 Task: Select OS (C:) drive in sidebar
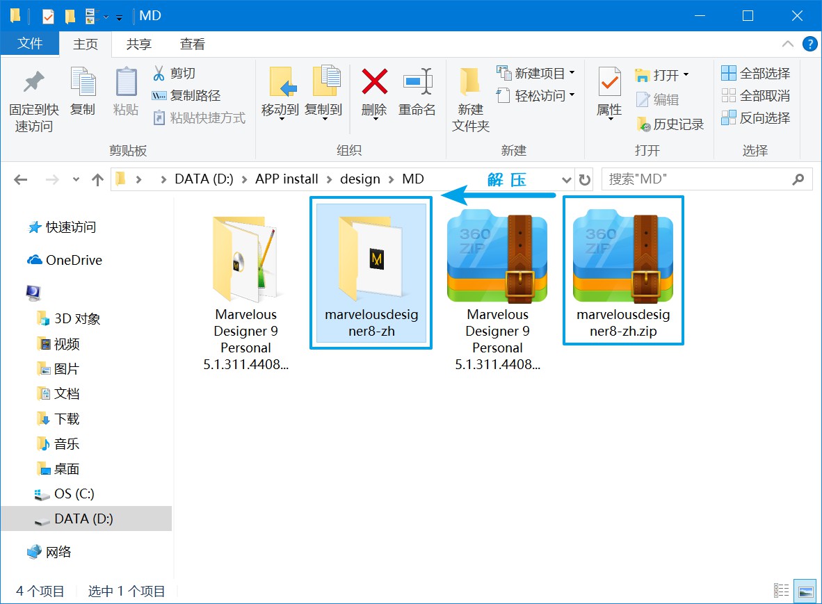65,493
